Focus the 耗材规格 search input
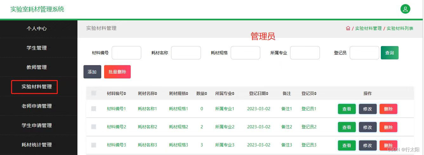424x155 pixels. (x=245, y=53)
